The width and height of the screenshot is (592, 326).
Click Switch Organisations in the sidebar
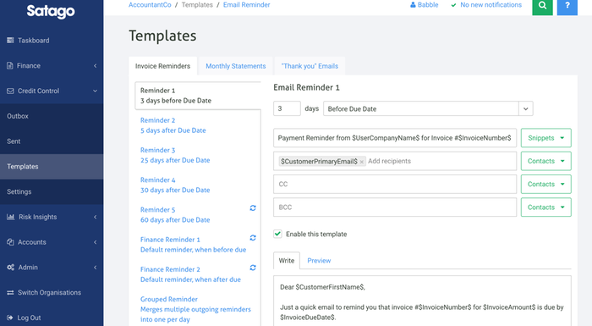tap(52, 293)
